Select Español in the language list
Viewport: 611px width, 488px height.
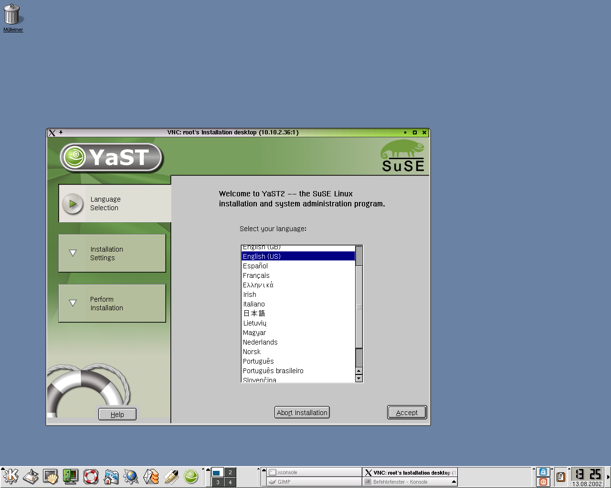point(298,266)
